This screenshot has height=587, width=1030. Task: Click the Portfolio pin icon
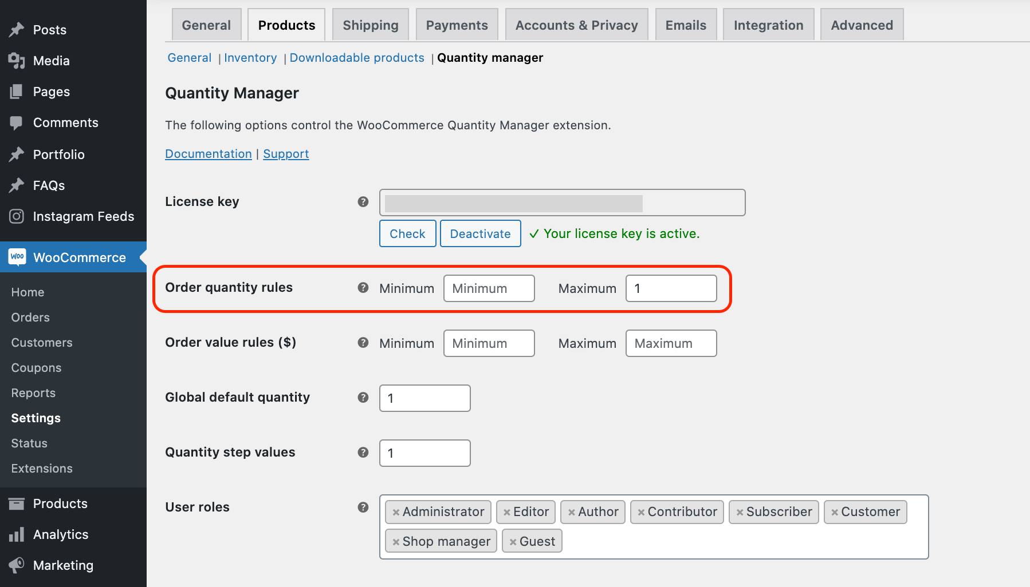click(17, 154)
